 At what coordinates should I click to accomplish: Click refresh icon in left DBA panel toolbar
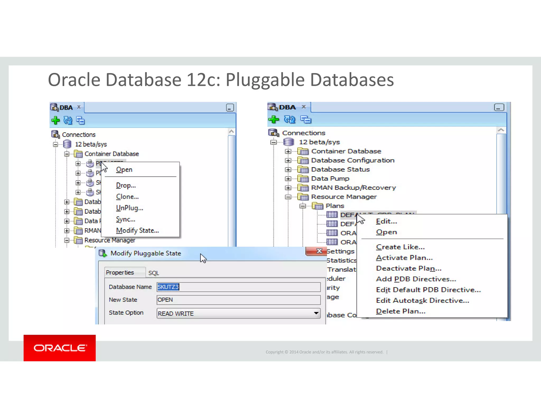coord(68,120)
